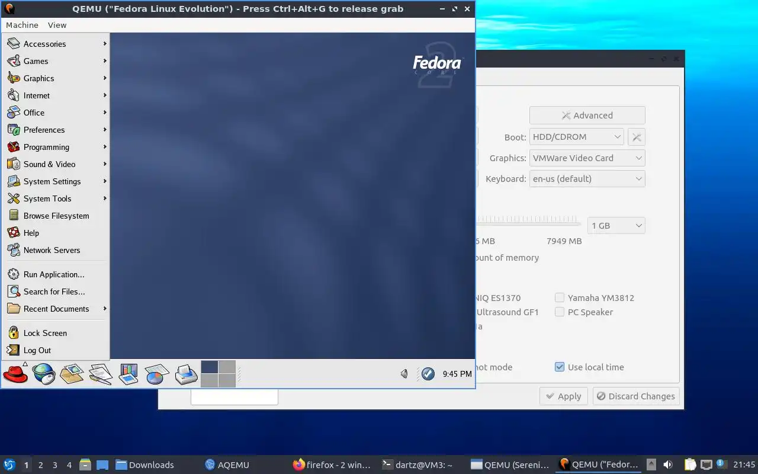The height and width of the screenshot is (474, 758).
Task: Switch to host workspace 4
Action: pyautogui.click(x=69, y=465)
